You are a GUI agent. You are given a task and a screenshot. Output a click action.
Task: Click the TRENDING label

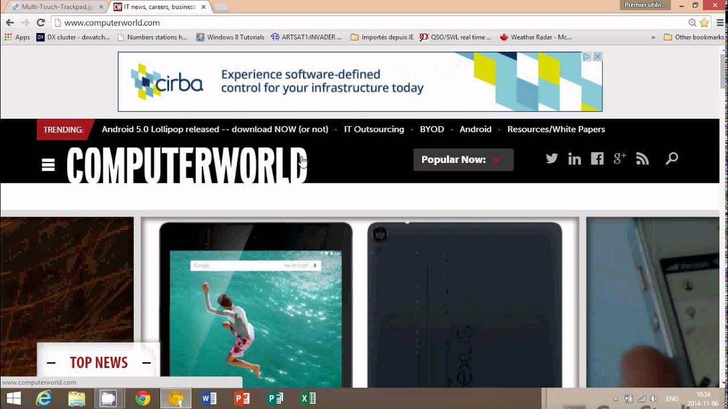click(x=63, y=130)
